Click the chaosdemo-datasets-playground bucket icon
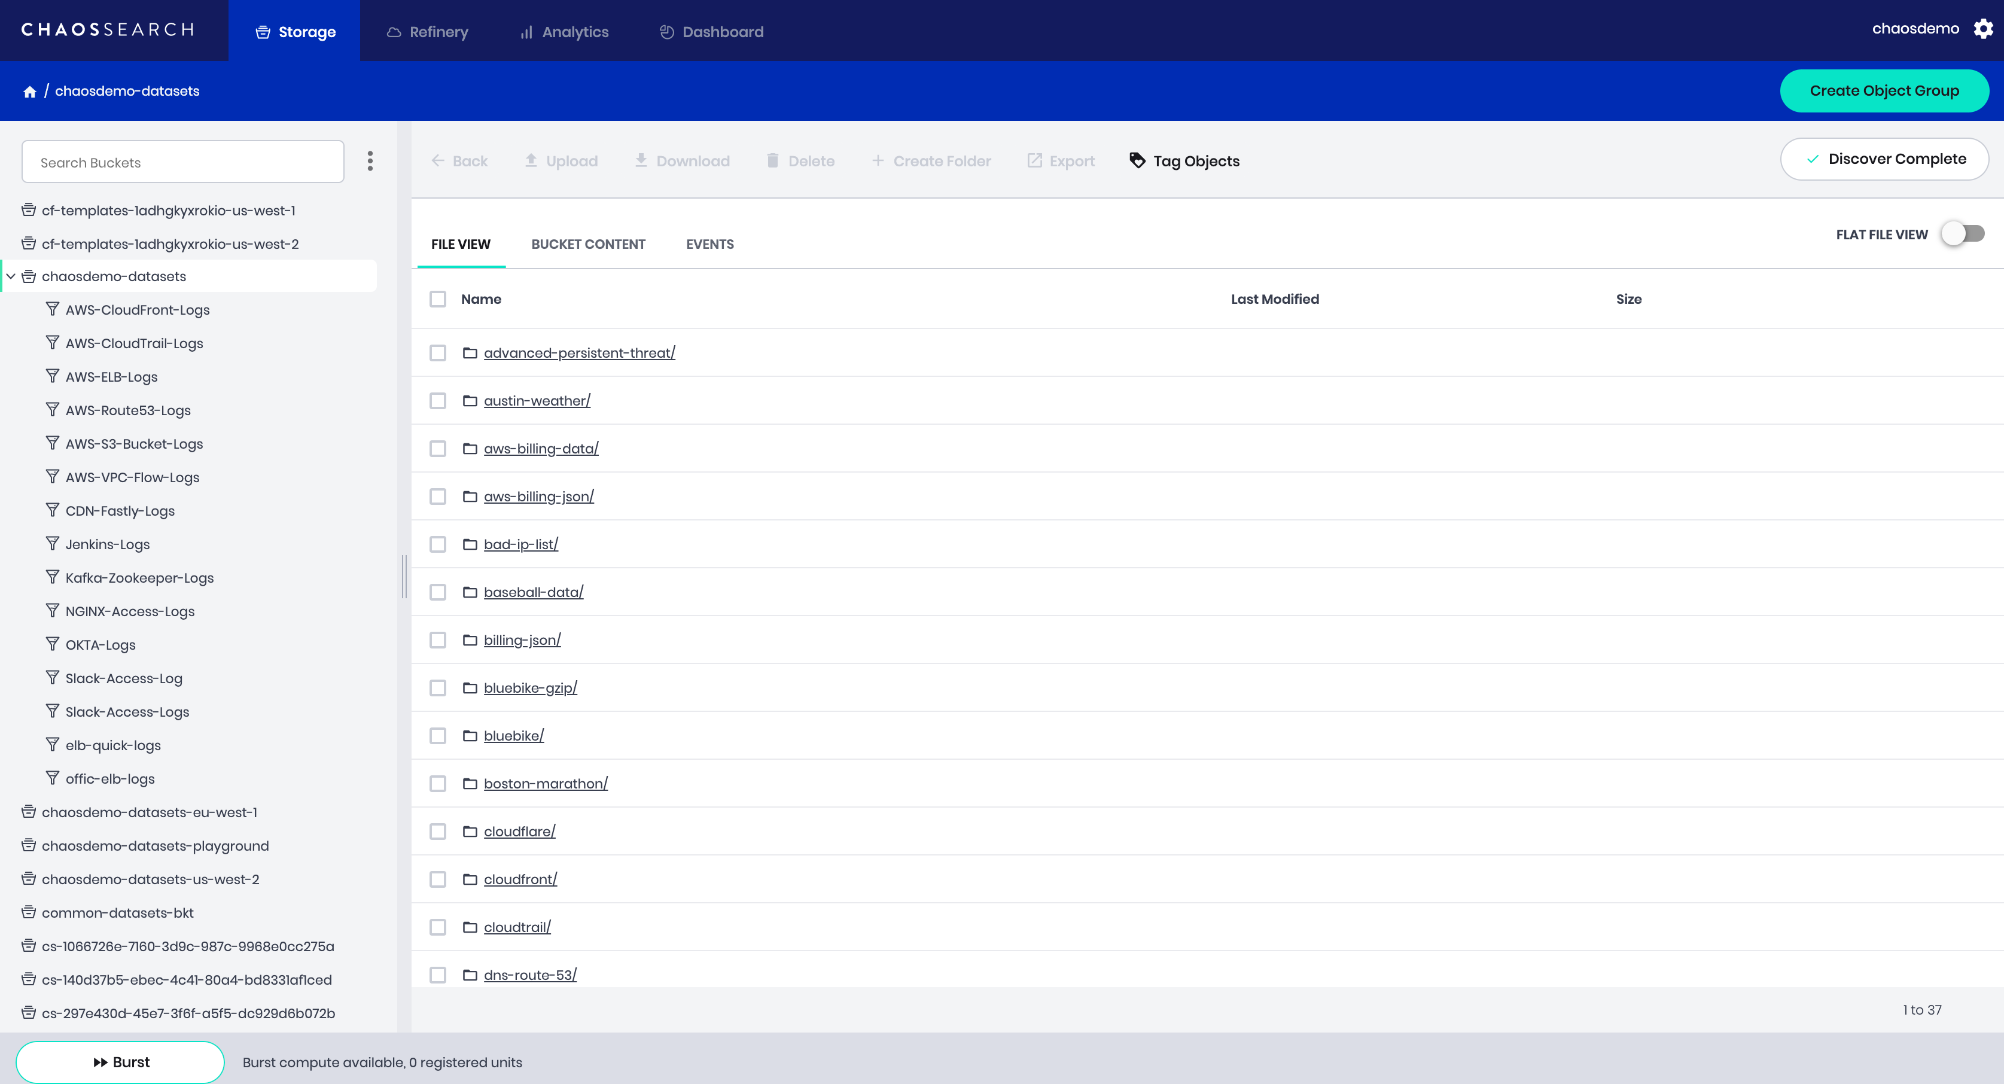The height and width of the screenshot is (1084, 2004). pyautogui.click(x=29, y=845)
